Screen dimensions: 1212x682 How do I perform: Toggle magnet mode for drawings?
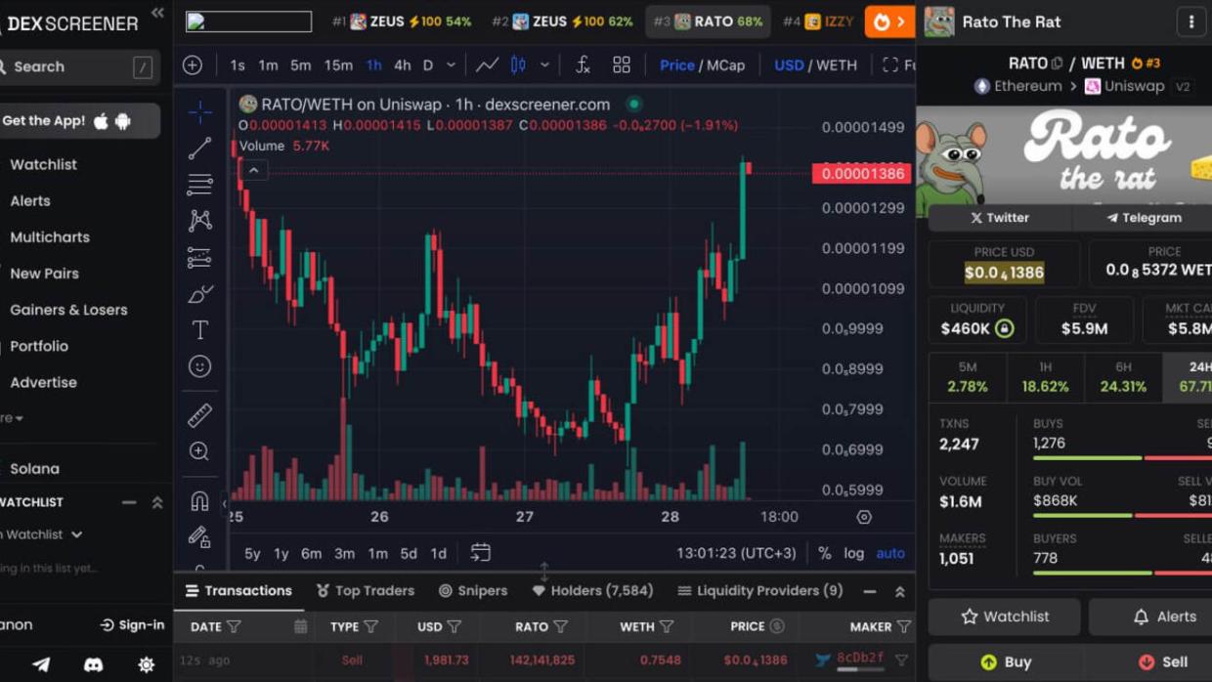pos(199,500)
